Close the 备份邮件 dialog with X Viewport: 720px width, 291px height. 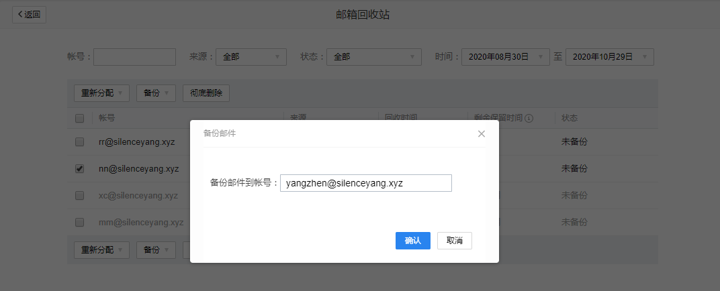481,134
